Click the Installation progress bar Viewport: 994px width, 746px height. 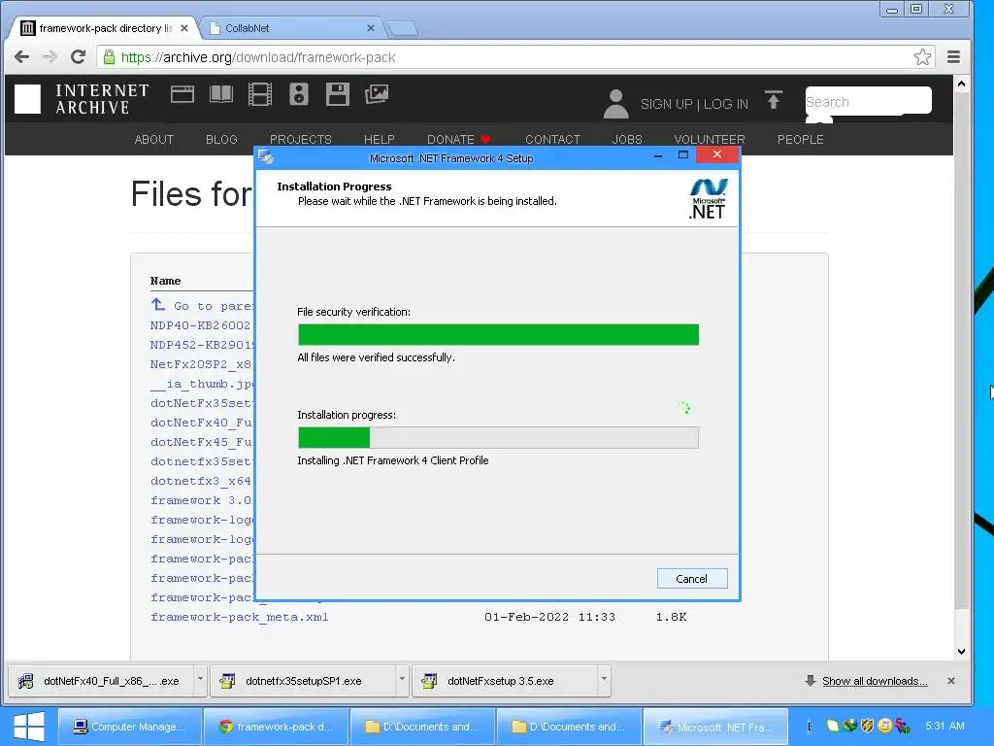click(498, 438)
